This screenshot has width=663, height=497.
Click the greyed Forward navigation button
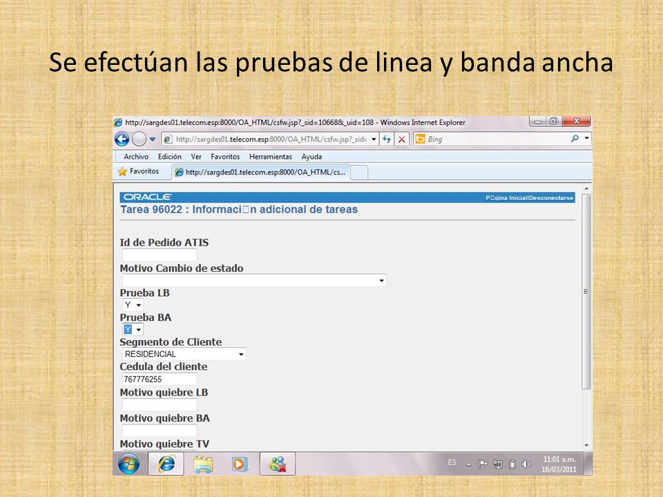coord(139,139)
